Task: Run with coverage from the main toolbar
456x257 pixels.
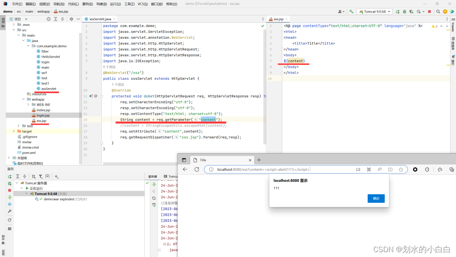Action: [411, 12]
